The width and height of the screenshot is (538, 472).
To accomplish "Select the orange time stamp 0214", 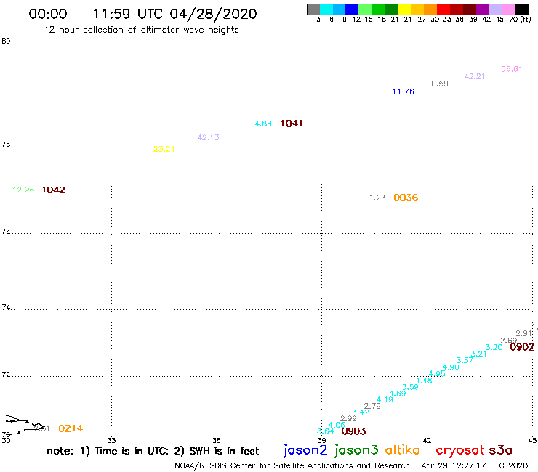I will [x=71, y=428].
